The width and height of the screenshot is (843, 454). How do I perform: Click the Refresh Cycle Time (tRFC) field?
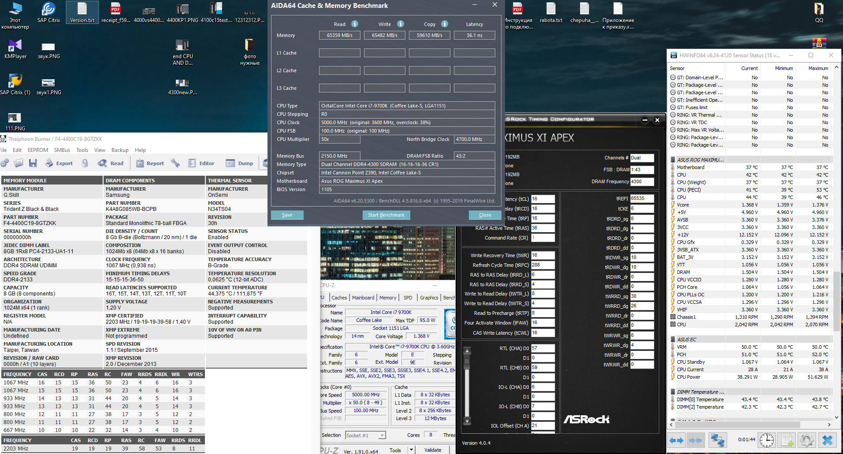pos(543,265)
